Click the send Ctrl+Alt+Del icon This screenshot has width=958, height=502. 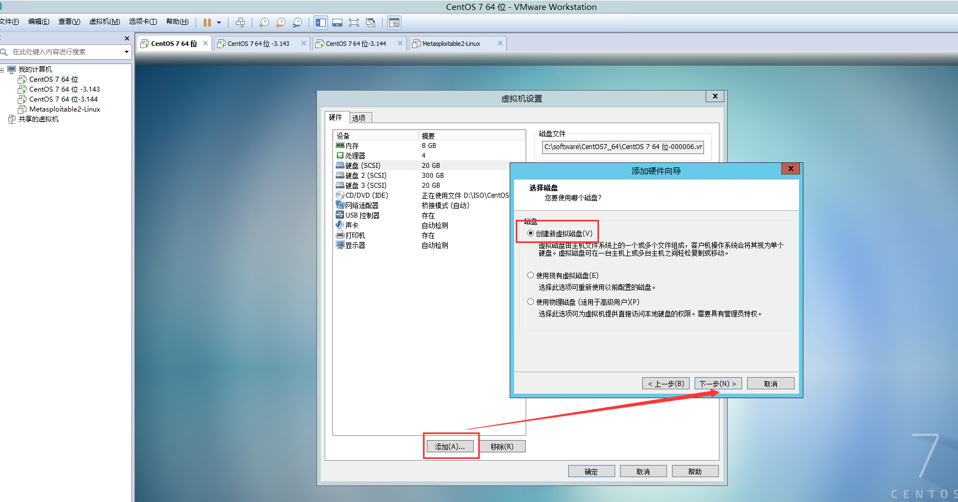coord(240,23)
